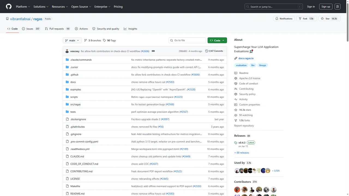This screenshot has height=196, width=349.
Task: Open the repository icon beside vibrantlabsai
Action: pos(7,19)
